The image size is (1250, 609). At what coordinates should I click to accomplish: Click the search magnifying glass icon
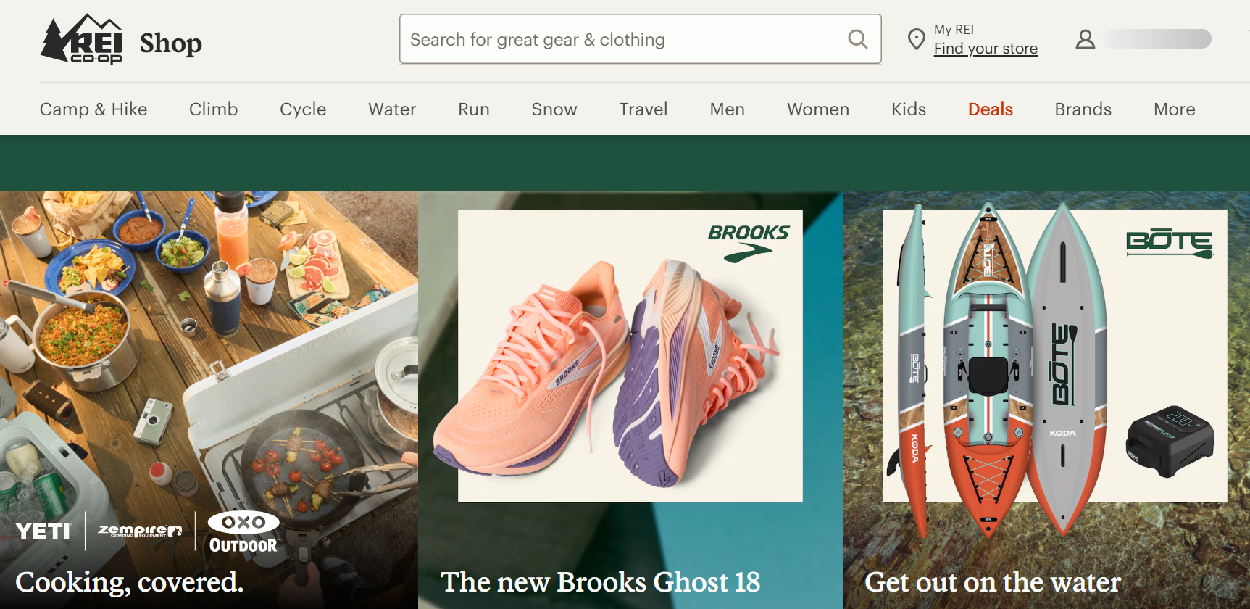(857, 39)
